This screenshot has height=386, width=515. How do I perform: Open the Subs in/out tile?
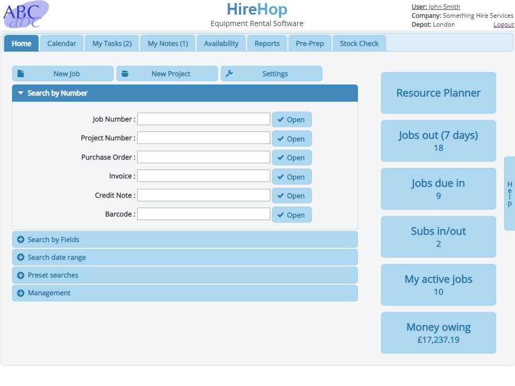[x=438, y=237]
